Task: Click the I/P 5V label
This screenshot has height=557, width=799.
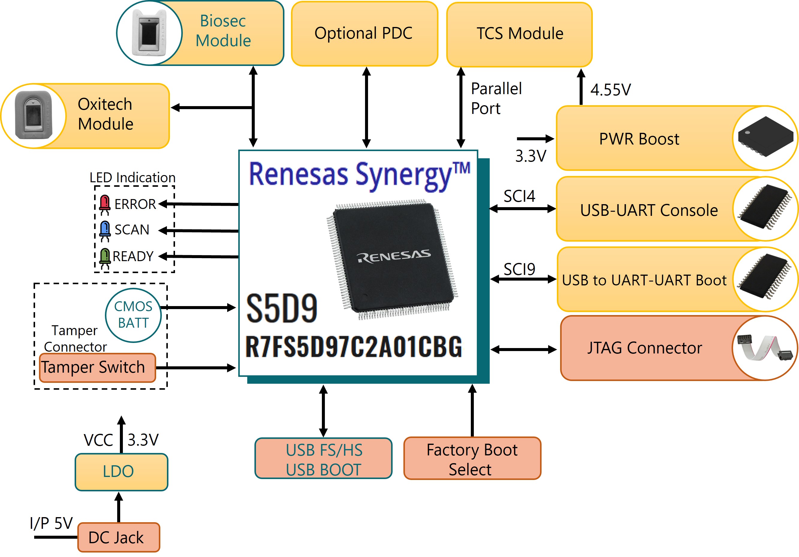Action: pyautogui.click(x=51, y=523)
